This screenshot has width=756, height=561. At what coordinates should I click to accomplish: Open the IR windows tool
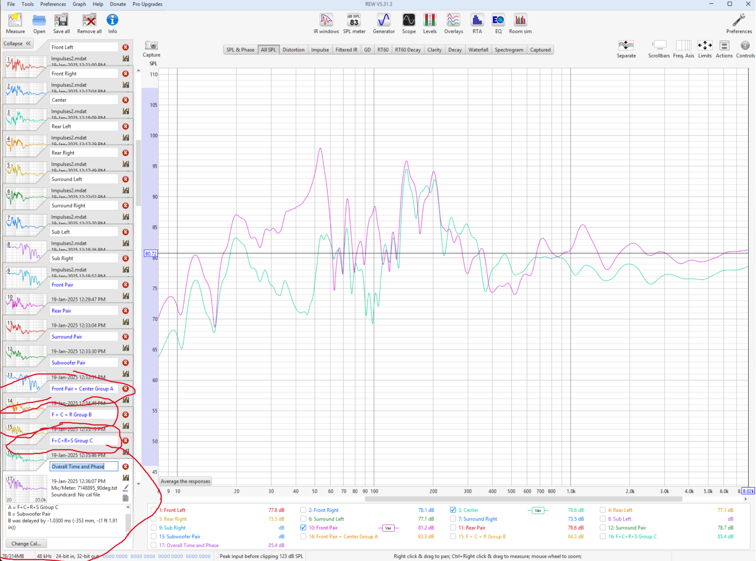click(x=326, y=23)
